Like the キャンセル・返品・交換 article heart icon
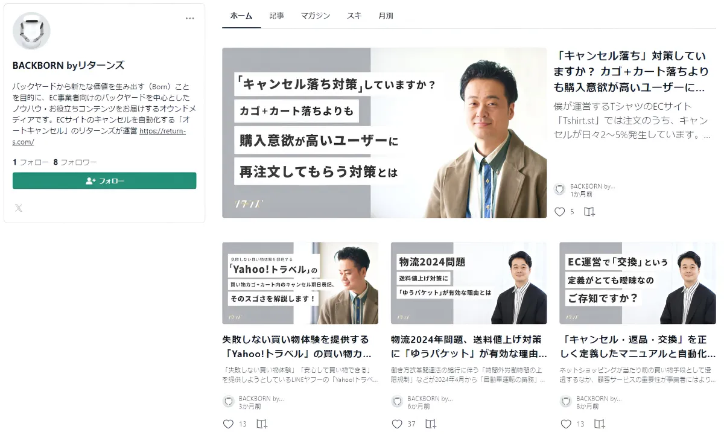 coord(566,424)
